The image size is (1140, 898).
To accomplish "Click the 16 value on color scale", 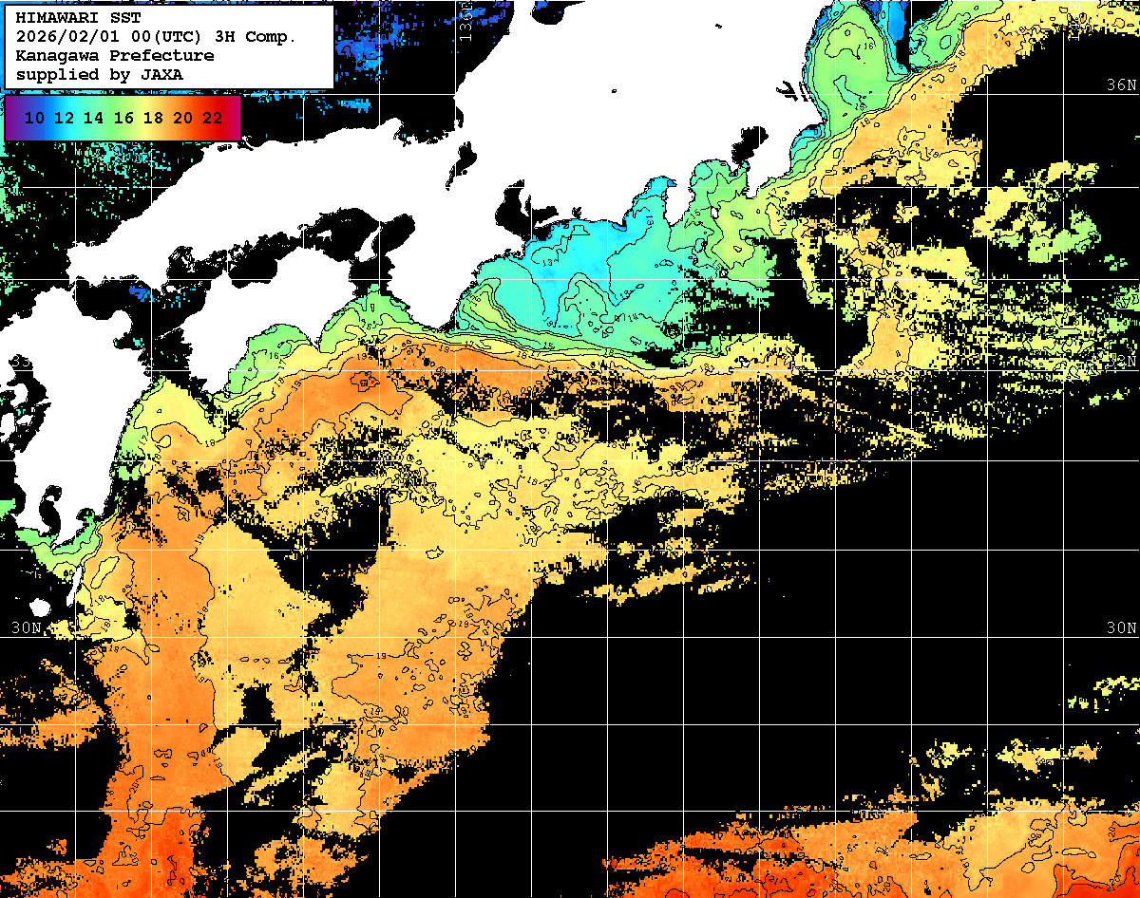I will pyautogui.click(x=123, y=118).
